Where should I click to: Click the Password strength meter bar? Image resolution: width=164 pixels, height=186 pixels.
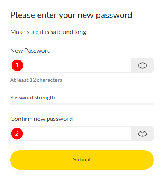pyautogui.click(x=82, y=104)
